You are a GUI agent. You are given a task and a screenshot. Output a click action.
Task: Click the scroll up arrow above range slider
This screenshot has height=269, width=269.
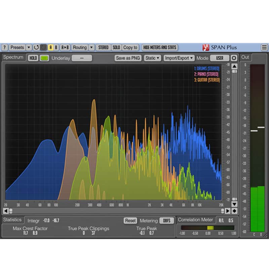coord(234,66)
